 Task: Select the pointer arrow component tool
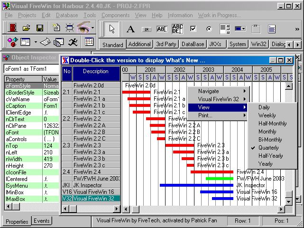(x=112, y=28)
